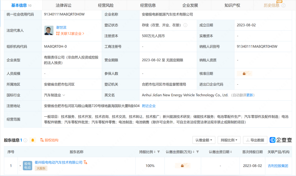296x176 pixels.
Task: Open the 经营风险 tab
Action: [x=106, y=5]
